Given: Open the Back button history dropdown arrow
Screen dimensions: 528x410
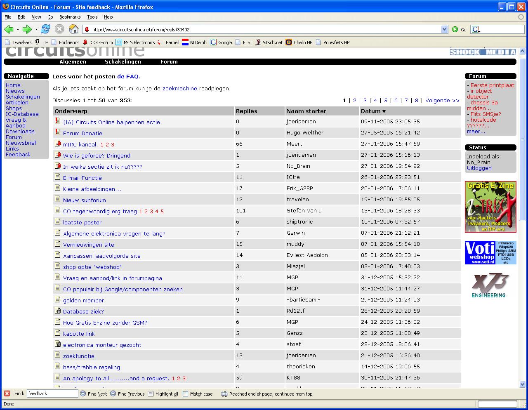Looking at the screenshot, I should [18, 30].
